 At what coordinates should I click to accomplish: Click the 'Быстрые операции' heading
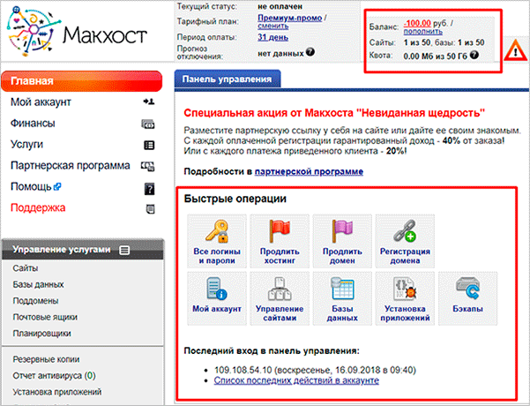tap(235, 199)
